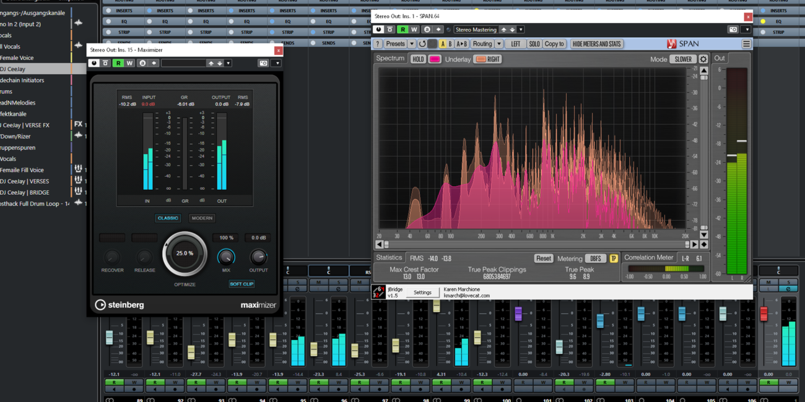Open the dropdown beside Maximizer camera icon

pos(277,63)
